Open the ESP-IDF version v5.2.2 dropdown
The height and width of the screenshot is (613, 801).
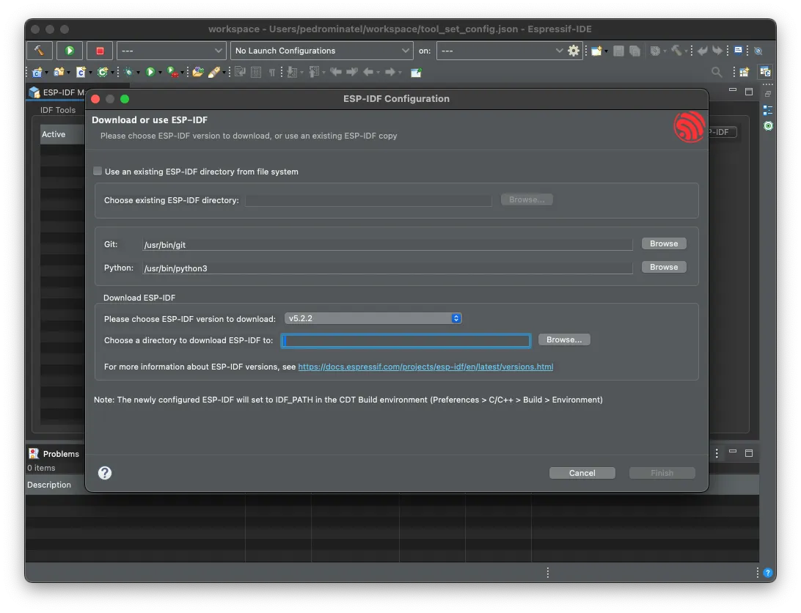pos(373,318)
